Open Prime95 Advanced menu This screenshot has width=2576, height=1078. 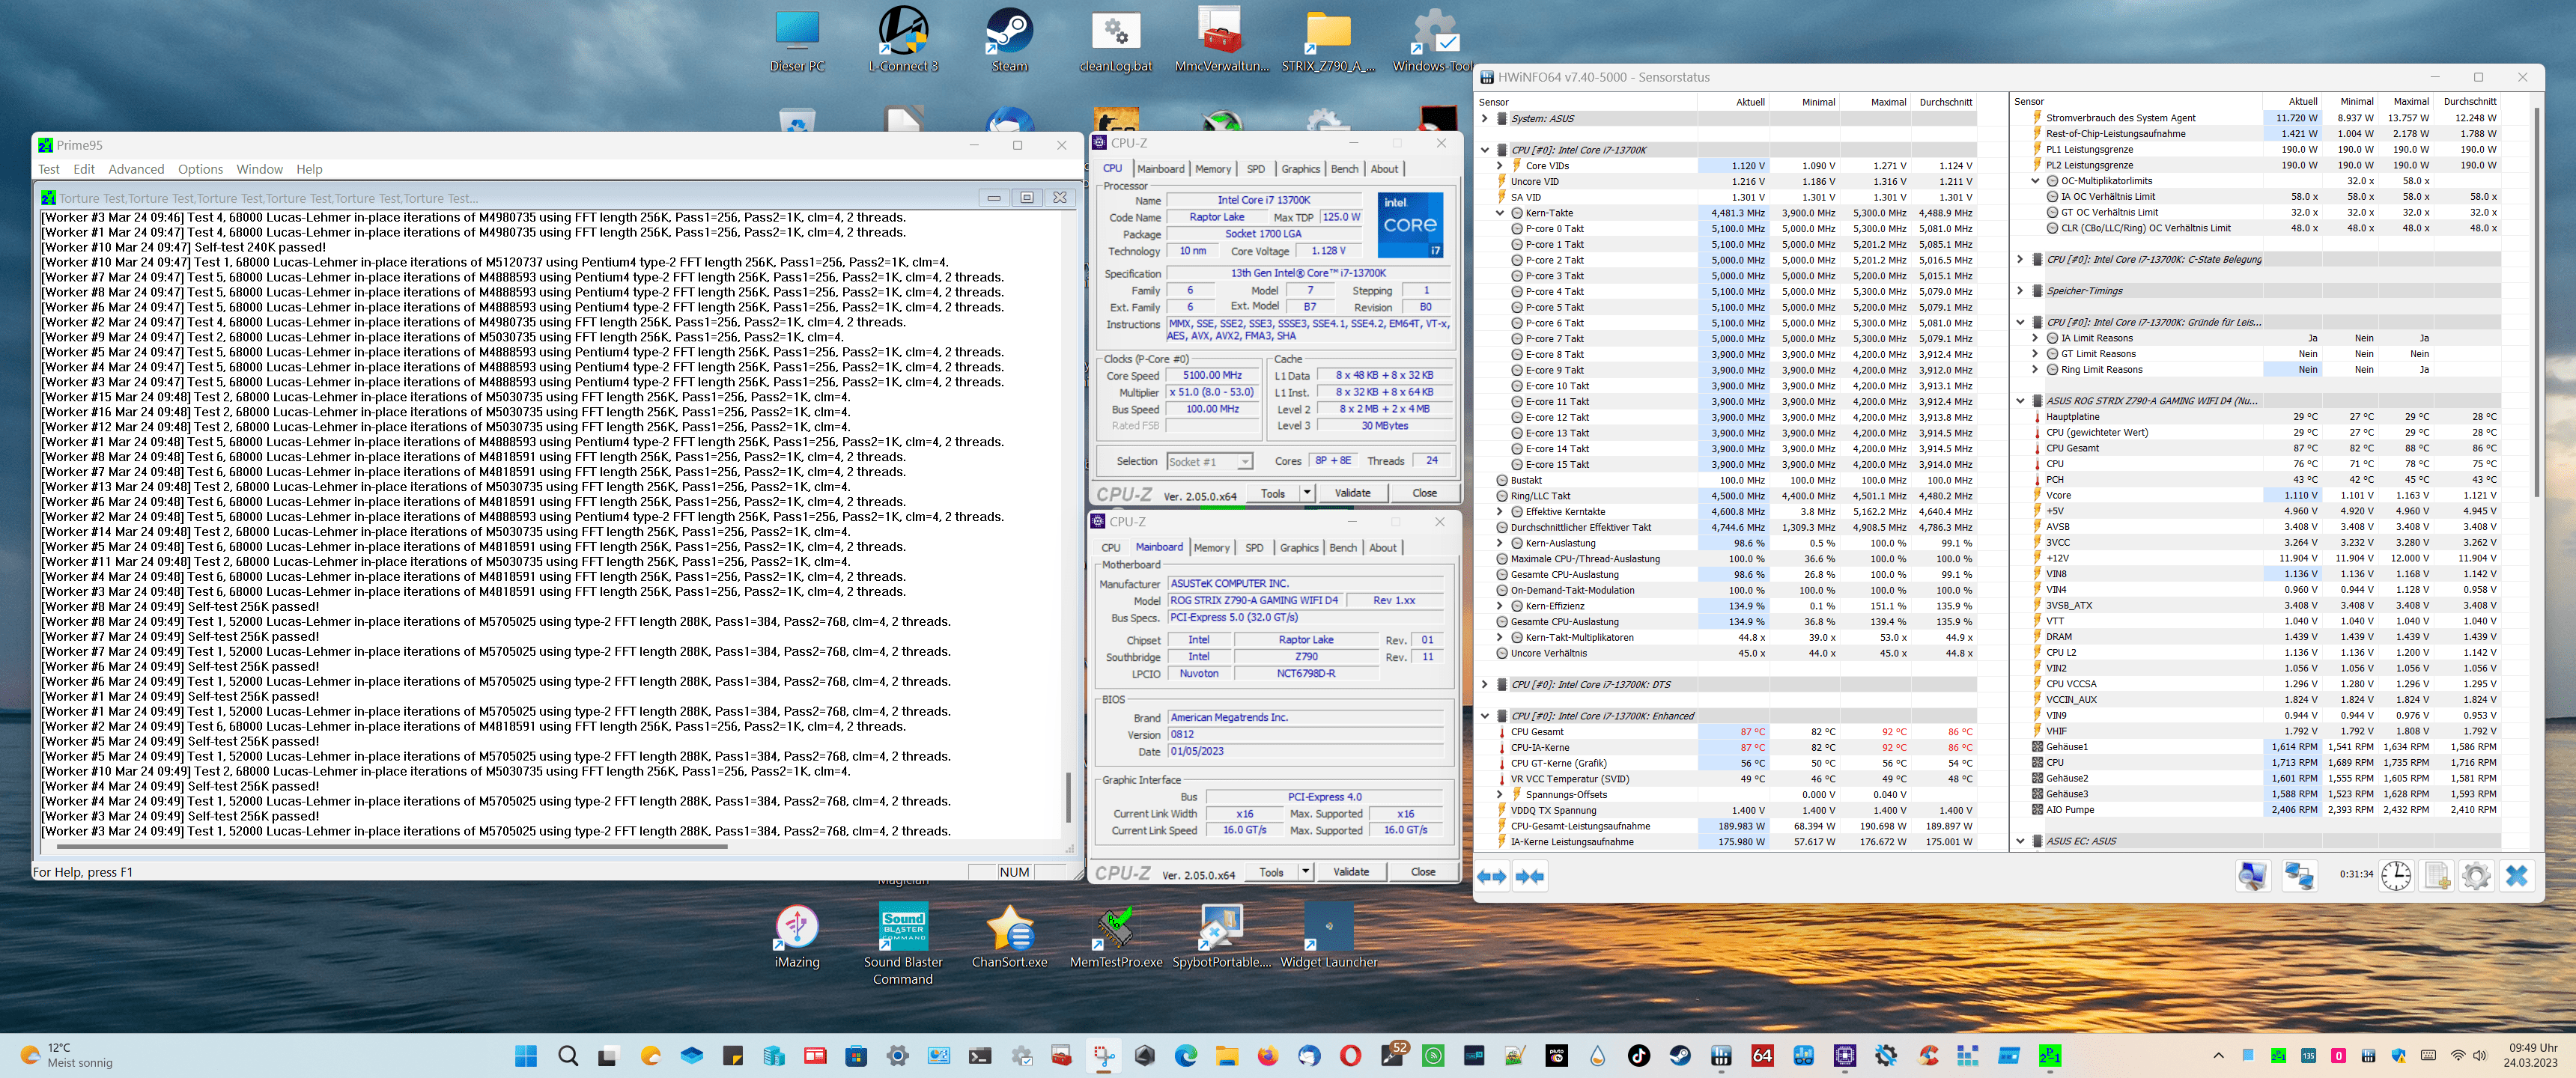pyautogui.click(x=136, y=169)
